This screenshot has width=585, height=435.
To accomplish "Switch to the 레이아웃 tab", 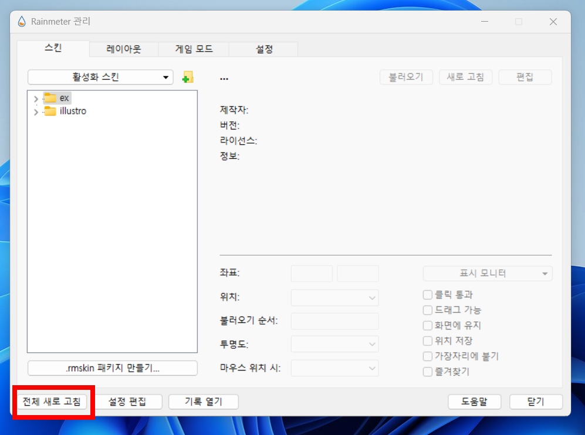I will click(x=124, y=49).
